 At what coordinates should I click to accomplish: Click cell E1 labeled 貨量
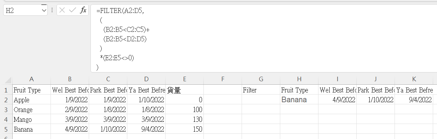(x=184, y=90)
